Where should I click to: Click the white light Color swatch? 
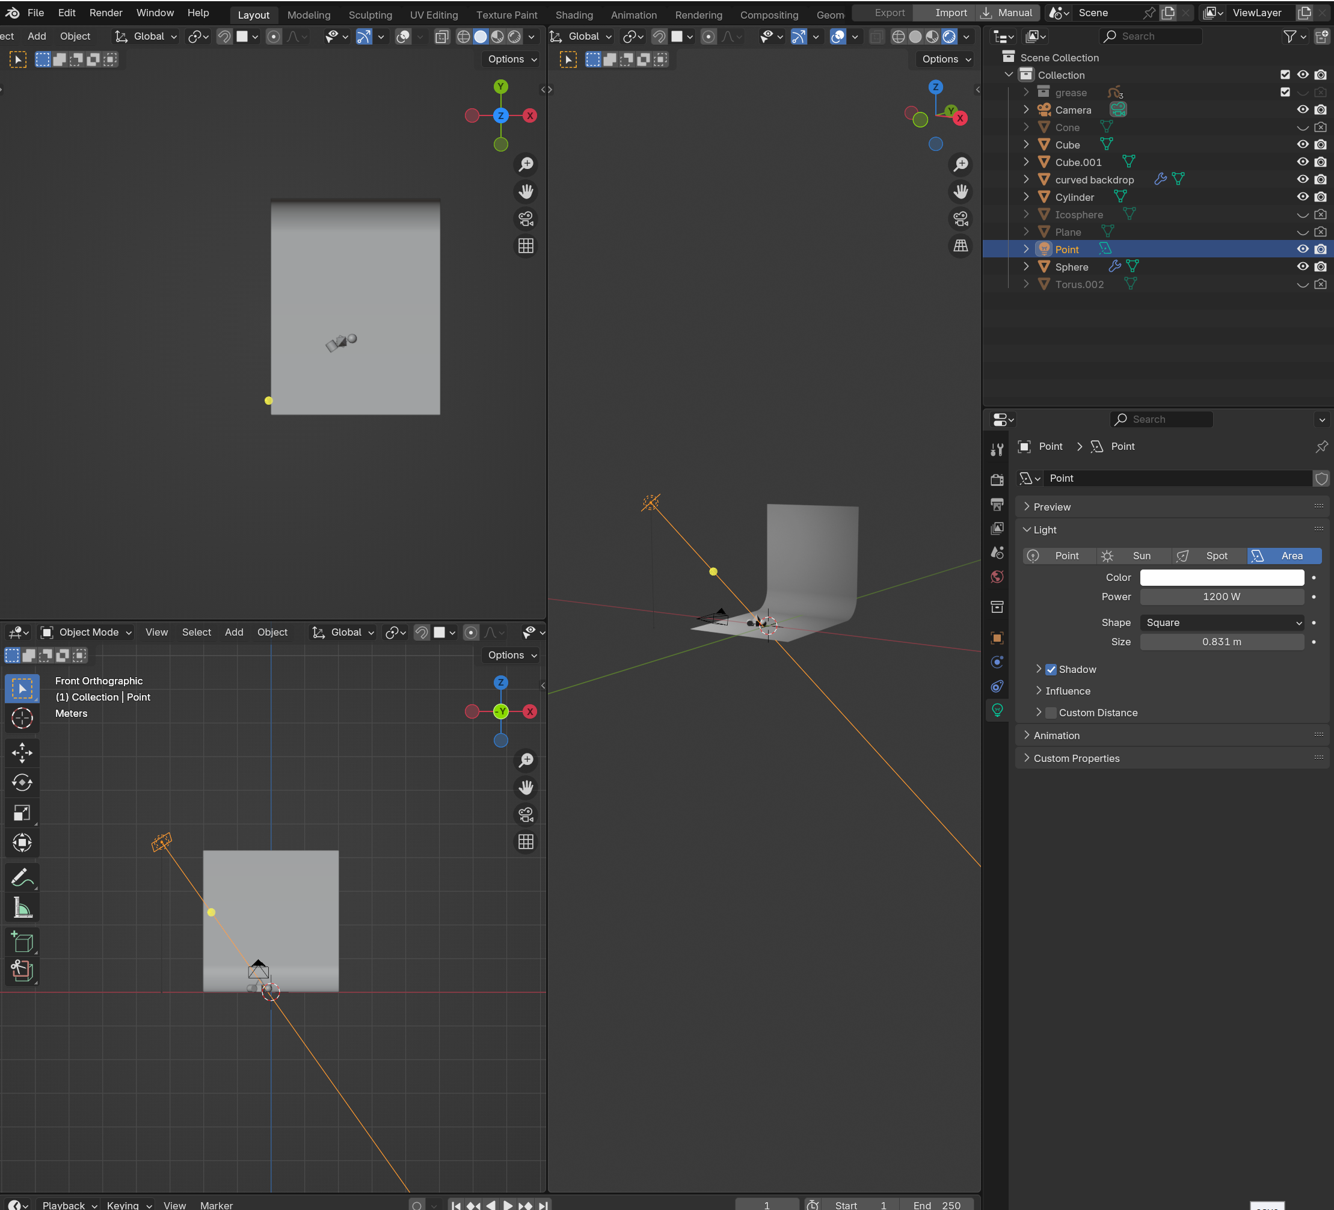click(1222, 577)
